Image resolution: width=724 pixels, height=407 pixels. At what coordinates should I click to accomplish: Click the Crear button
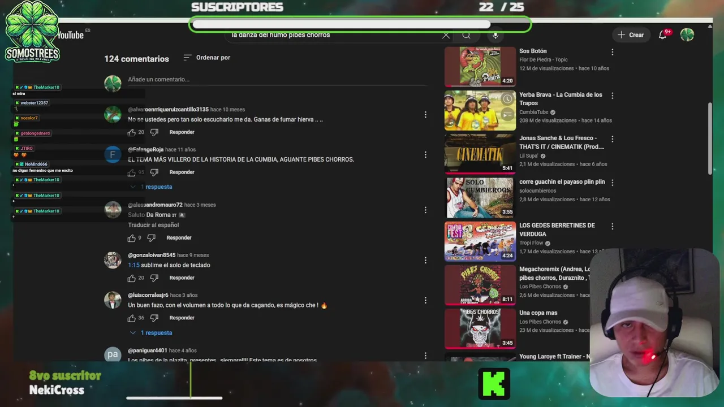tap(631, 35)
